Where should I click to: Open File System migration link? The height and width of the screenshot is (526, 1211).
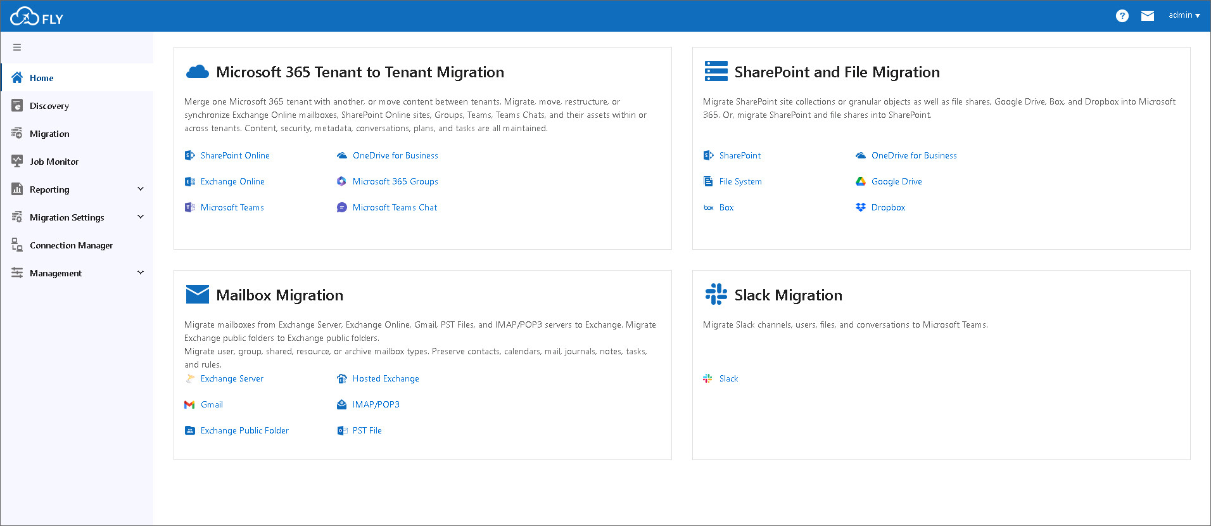(740, 181)
